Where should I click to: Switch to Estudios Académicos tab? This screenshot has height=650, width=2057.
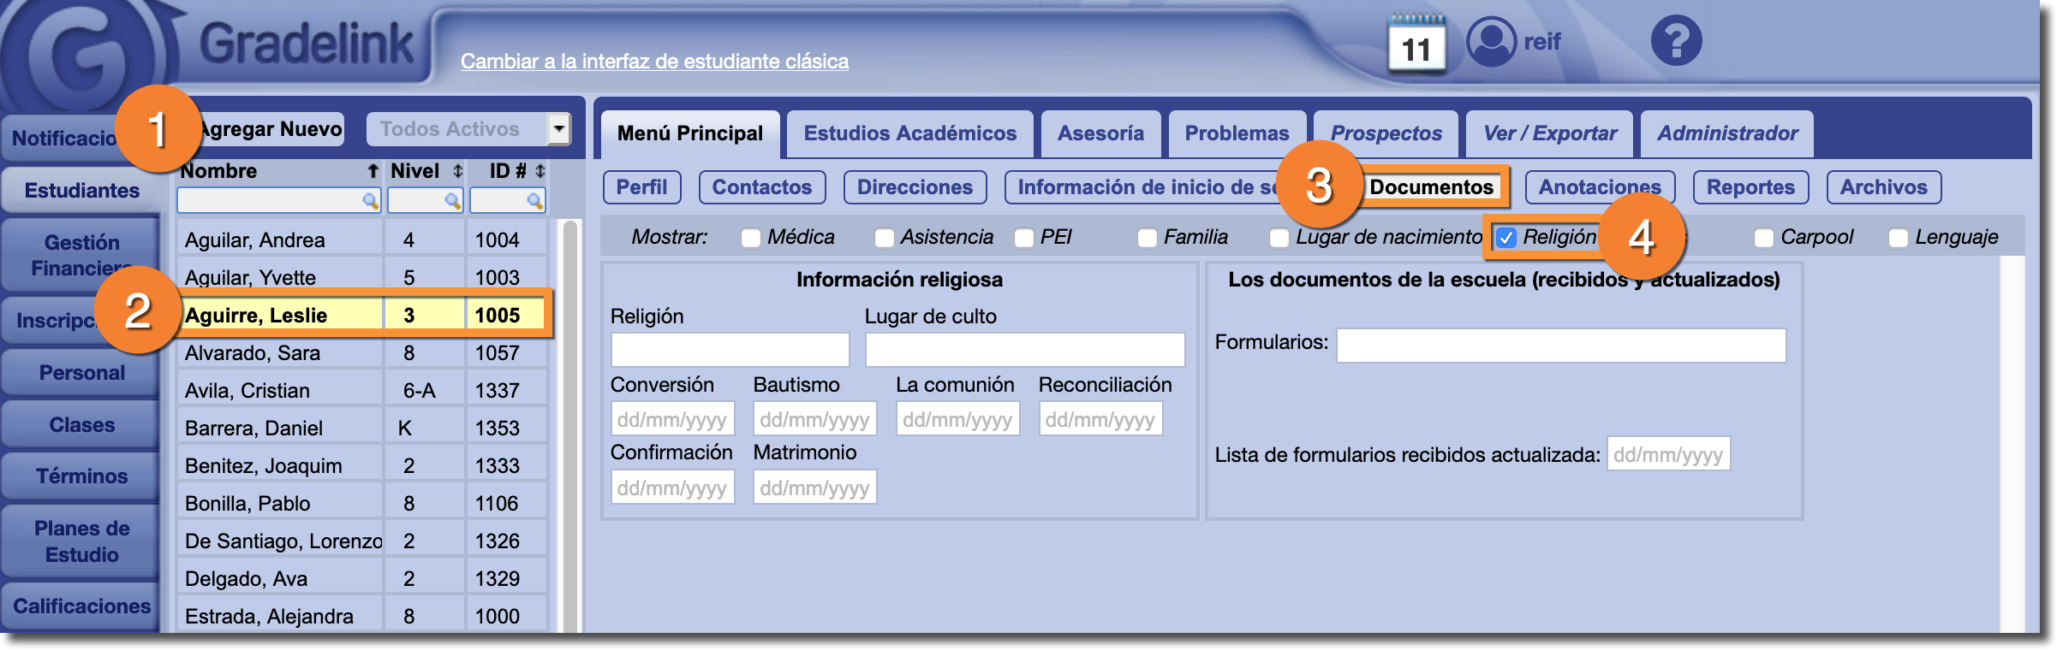tap(909, 133)
